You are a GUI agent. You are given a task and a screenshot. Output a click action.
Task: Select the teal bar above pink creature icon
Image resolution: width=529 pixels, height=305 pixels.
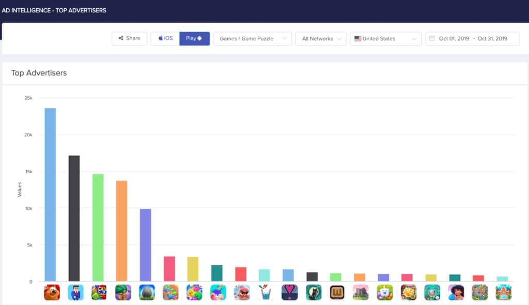click(217, 273)
